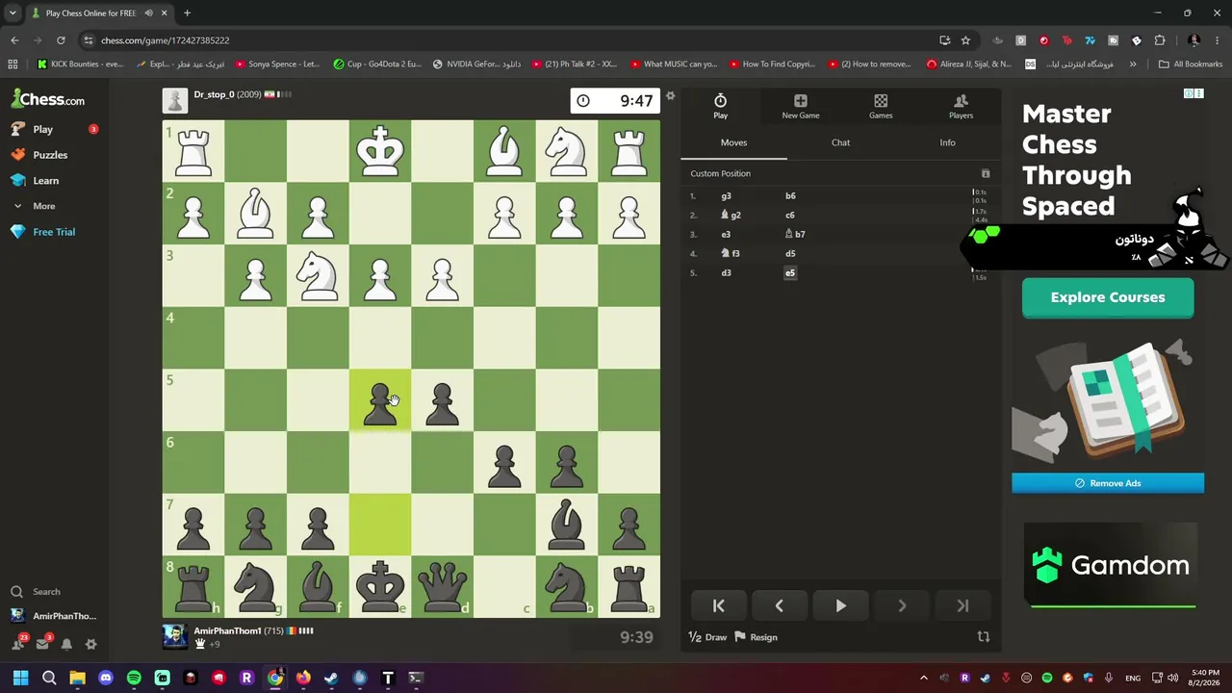
Task: Click Dr_stop_0 opponent avatar
Action: [175, 100]
